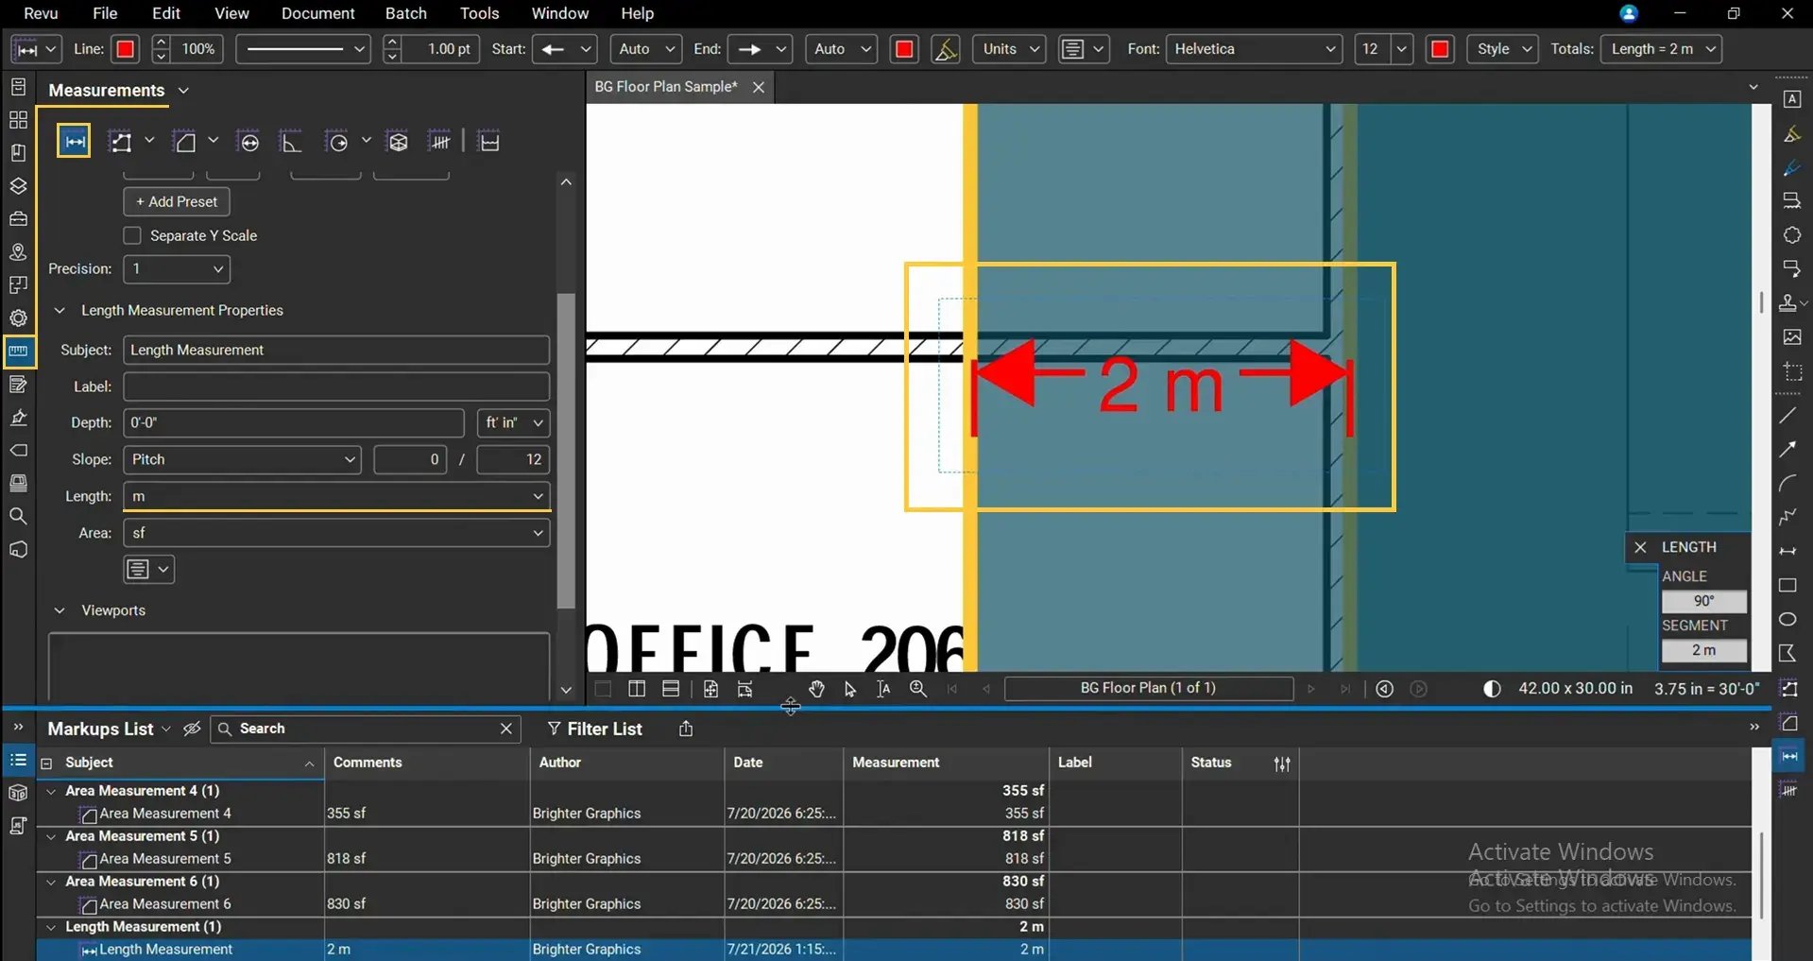1813x961 pixels.
Task: Select the Arrow tool in right toolbar
Action: (x=1788, y=449)
